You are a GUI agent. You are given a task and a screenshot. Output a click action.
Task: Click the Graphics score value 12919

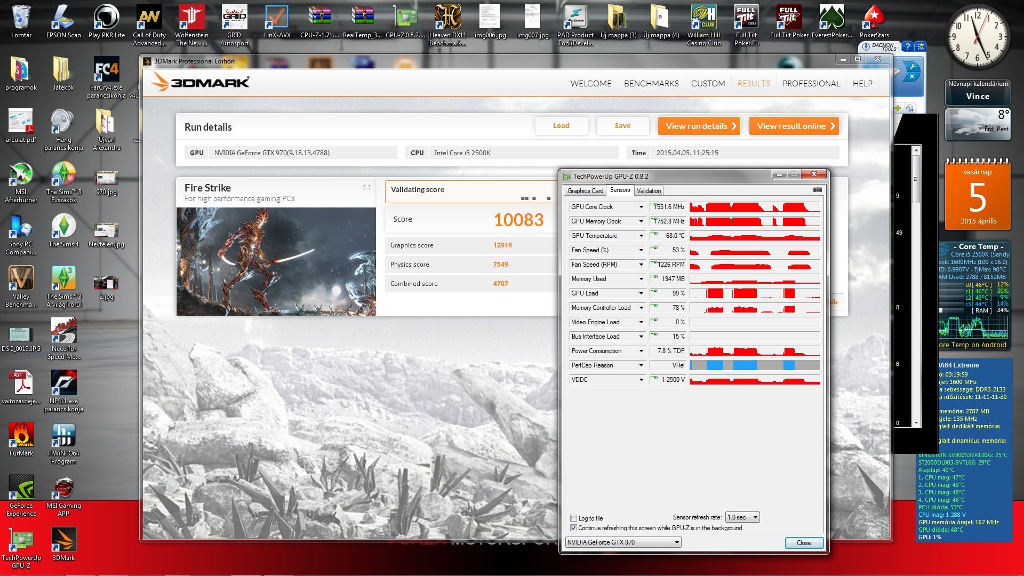click(x=502, y=245)
